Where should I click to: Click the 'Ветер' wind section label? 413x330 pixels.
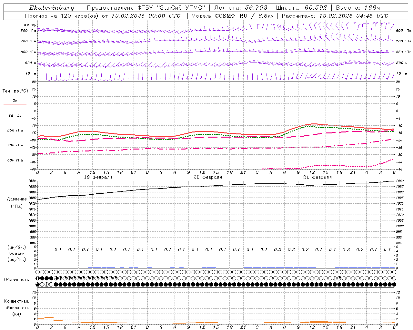click(x=30, y=24)
